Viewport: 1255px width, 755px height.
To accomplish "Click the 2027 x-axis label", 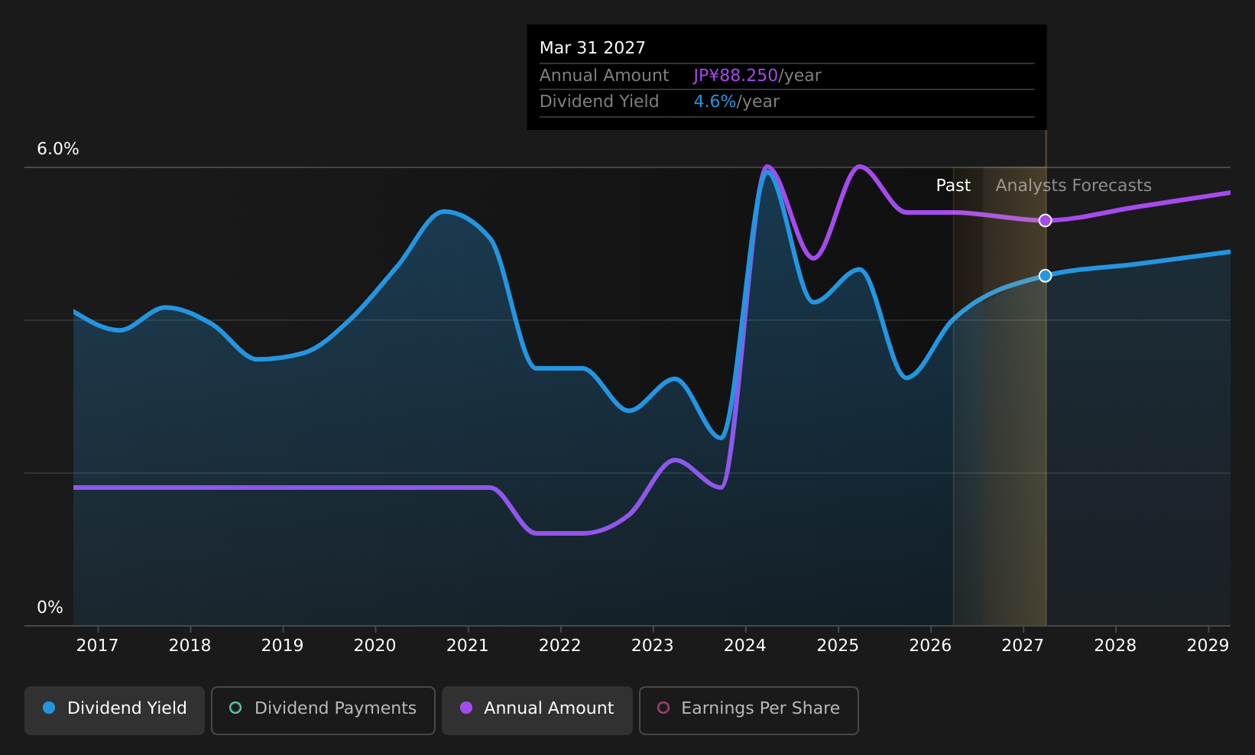I will tap(1023, 646).
